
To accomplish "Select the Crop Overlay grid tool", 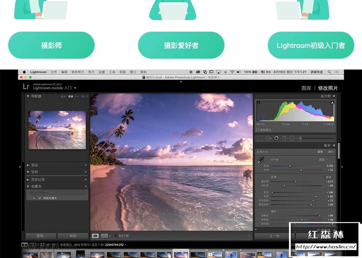I will [260, 138].
